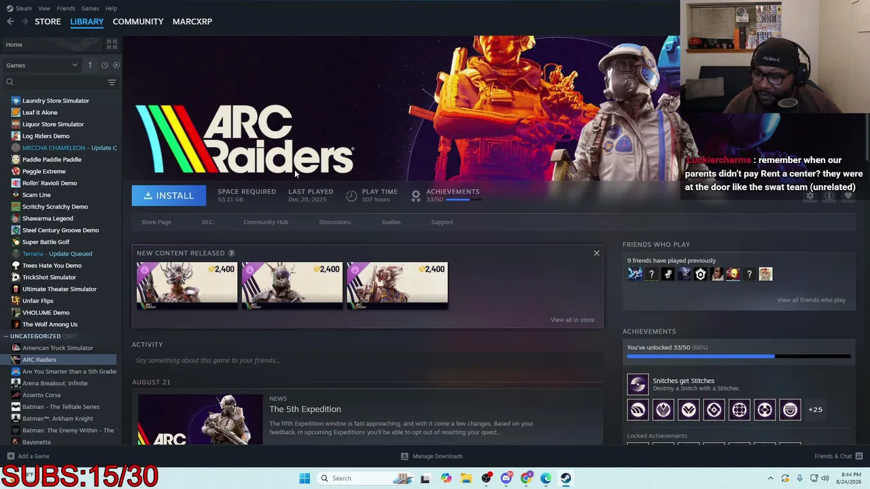
Task: Select Batman: Arkham Knight in list
Action: pyautogui.click(x=58, y=418)
